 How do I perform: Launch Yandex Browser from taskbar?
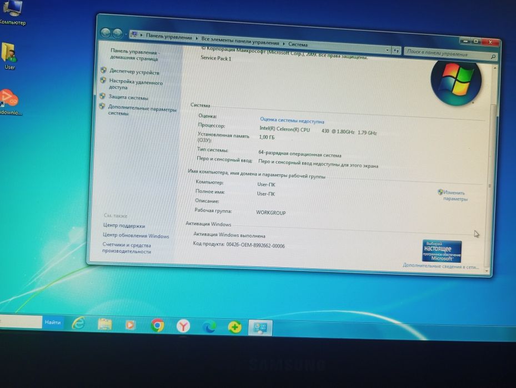183,326
